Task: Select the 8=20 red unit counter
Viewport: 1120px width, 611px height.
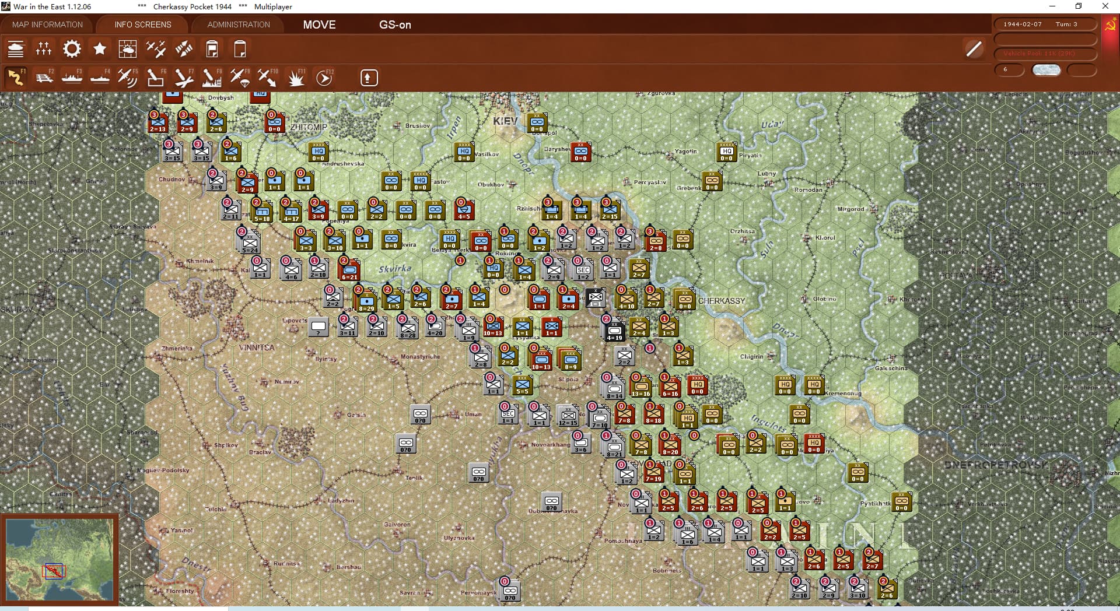Action: coord(670,445)
